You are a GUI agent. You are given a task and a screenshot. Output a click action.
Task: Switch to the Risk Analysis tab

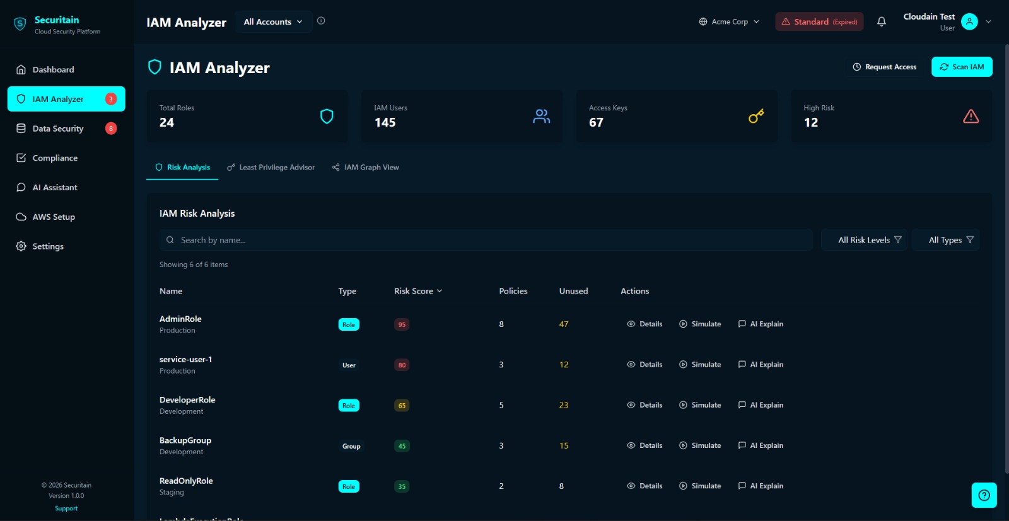(182, 168)
